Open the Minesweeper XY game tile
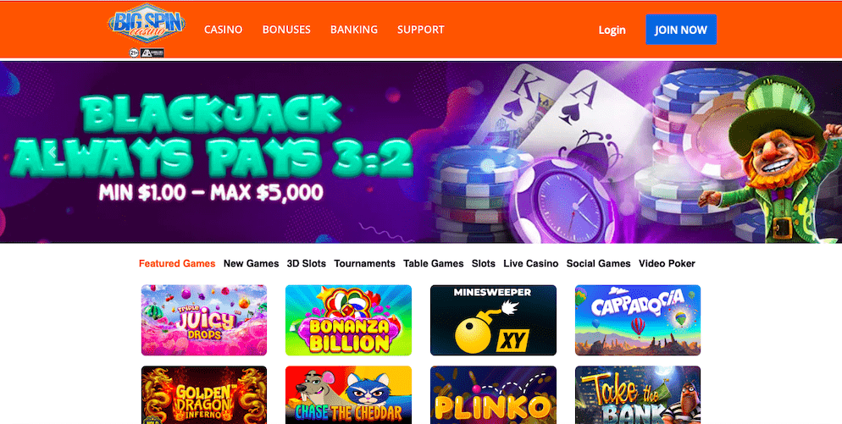The image size is (842, 424). [493, 320]
